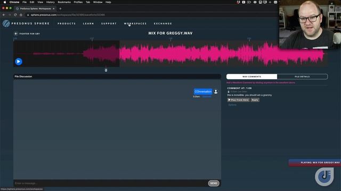This screenshot has height=191, width=341.
Task: Reload the page in Chrome
Action: point(15,15)
